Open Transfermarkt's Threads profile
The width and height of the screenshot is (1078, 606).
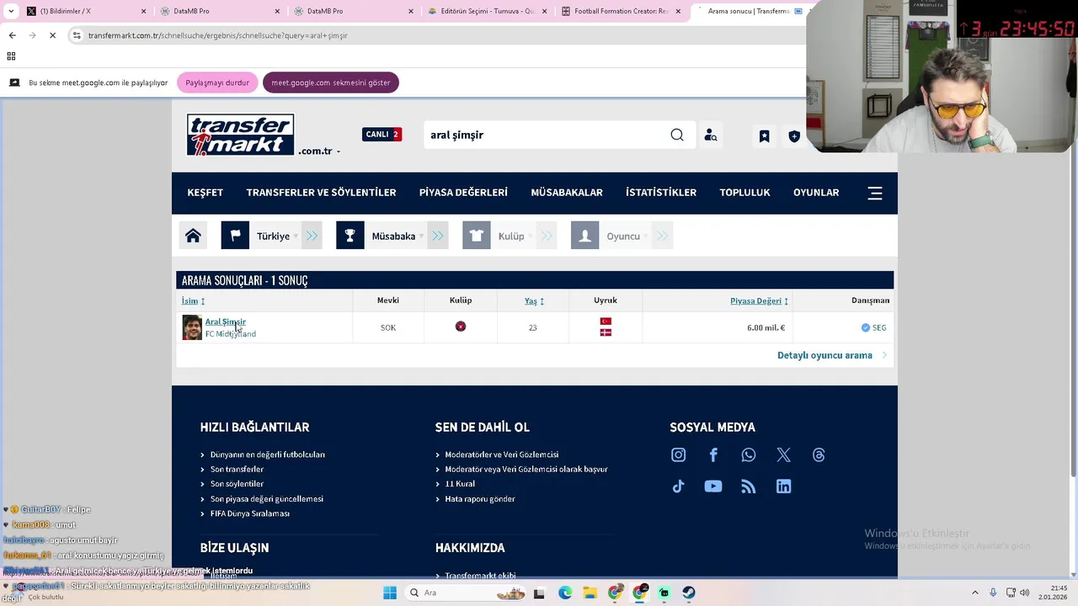(819, 454)
